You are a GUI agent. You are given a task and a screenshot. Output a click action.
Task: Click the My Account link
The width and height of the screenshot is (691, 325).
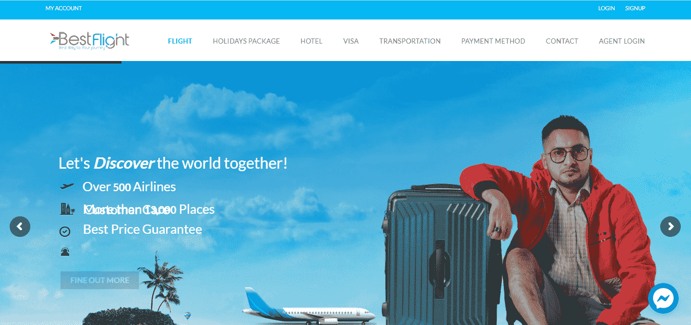[x=64, y=8]
